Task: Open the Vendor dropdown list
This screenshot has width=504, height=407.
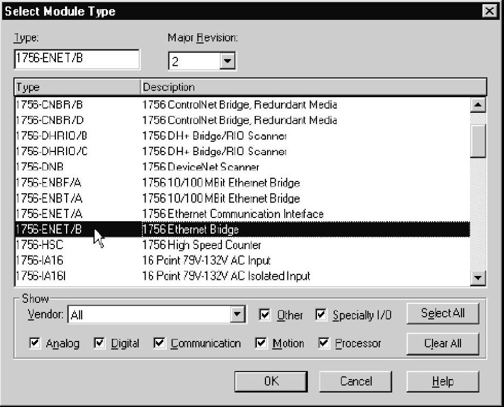Action: pos(237,314)
